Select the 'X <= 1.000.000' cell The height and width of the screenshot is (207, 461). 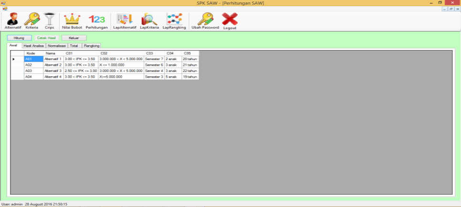tap(121, 65)
